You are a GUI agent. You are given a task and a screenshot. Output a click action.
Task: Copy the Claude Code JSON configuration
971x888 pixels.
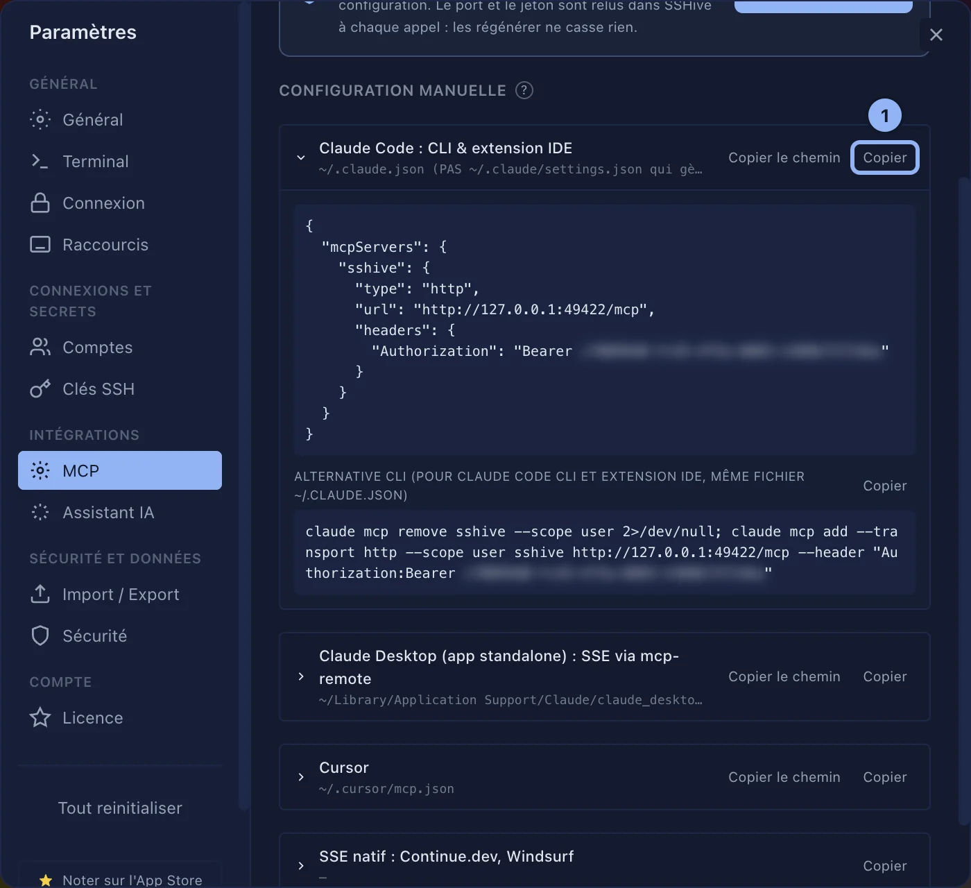[x=885, y=157]
